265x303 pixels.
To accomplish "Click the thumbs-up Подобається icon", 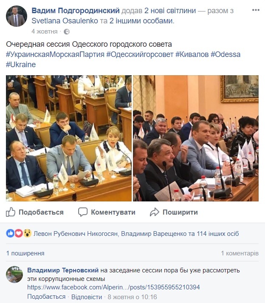I will 11,212.
